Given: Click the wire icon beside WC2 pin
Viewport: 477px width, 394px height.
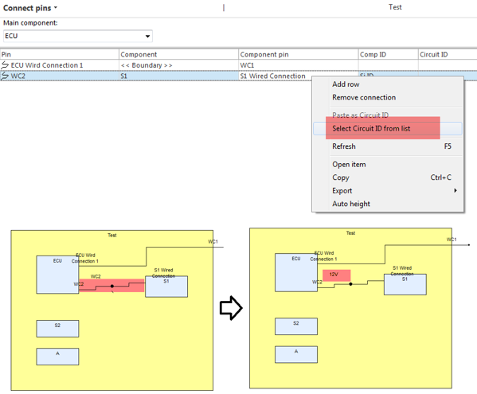Looking at the screenshot, I should click(x=5, y=76).
